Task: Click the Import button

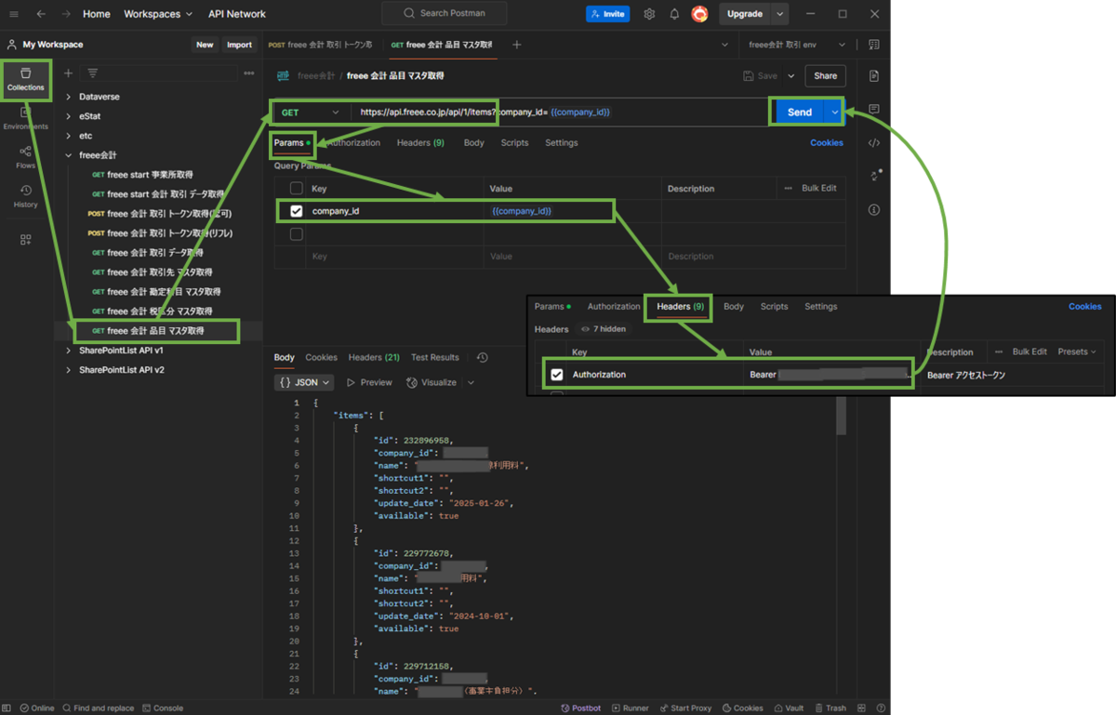Action: (x=239, y=45)
